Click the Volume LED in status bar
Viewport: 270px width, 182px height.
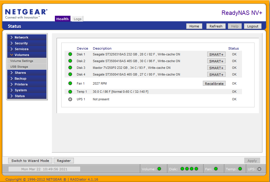(159, 169)
